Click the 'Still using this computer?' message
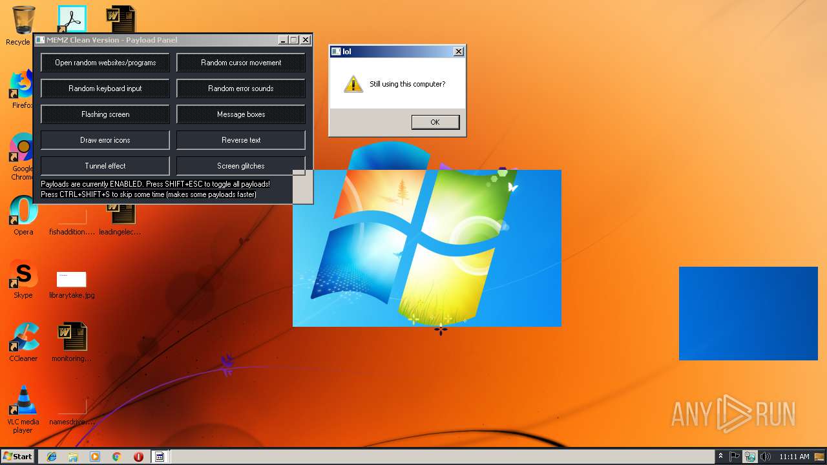 point(407,84)
